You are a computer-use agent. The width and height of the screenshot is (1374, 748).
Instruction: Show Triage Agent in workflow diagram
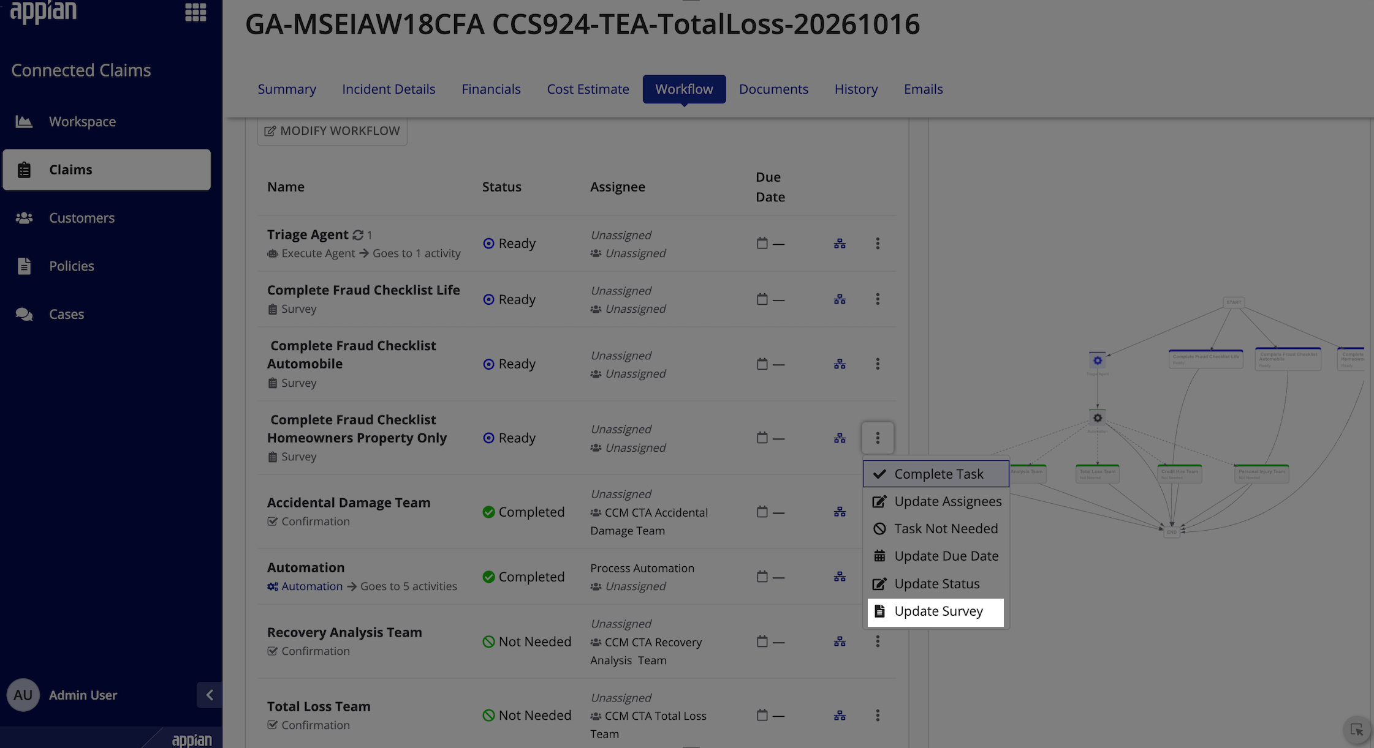point(840,244)
